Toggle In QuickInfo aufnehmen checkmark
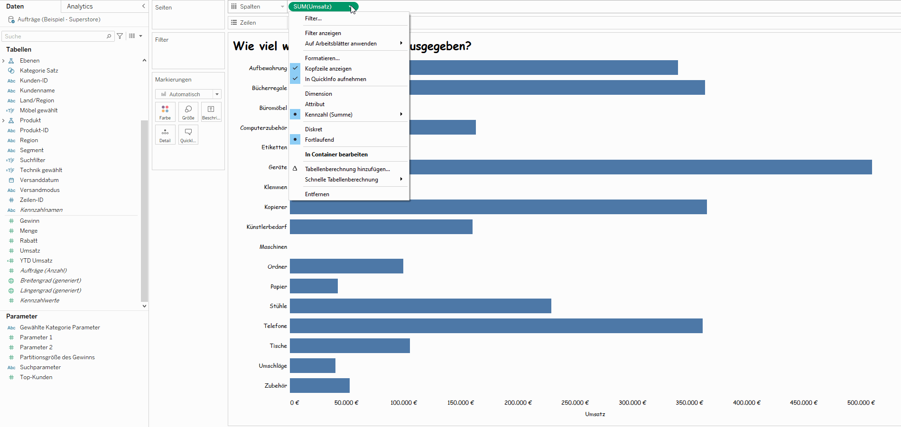 [295, 79]
